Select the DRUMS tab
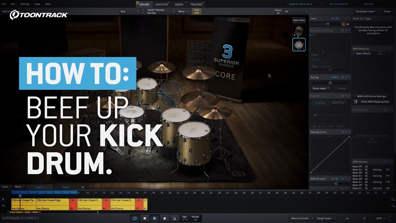This screenshot has height=223, width=396. (144, 4)
